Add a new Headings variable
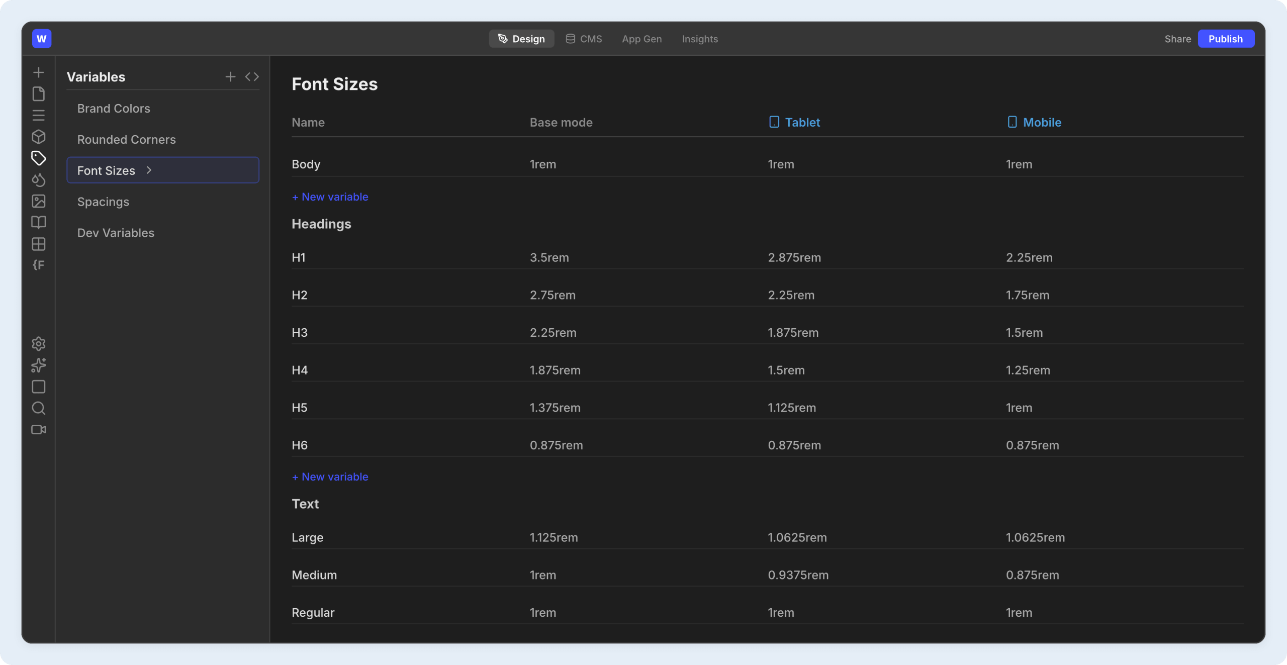 pos(330,477)
